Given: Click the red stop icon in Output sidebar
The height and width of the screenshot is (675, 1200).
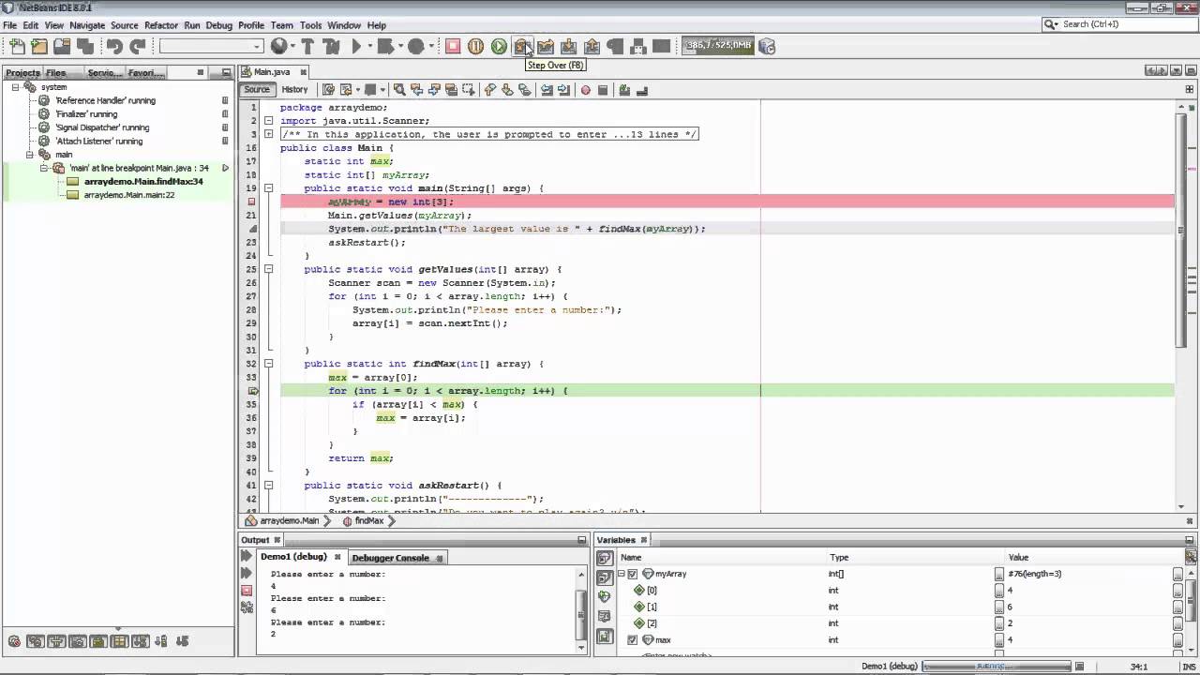Looking at the screenshot, I should 247,591.
